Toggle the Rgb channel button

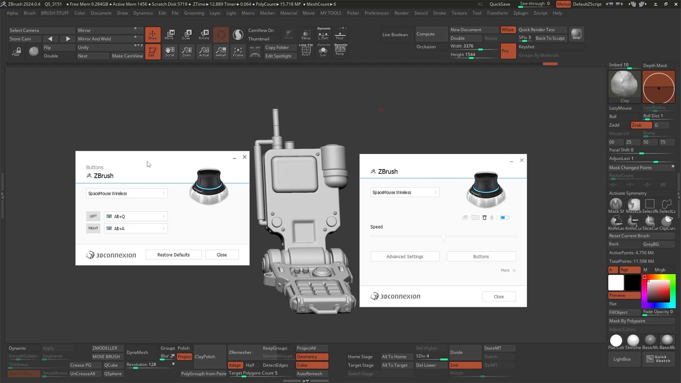click(630, 270)
